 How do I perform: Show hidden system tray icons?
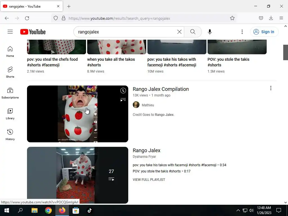238,210
